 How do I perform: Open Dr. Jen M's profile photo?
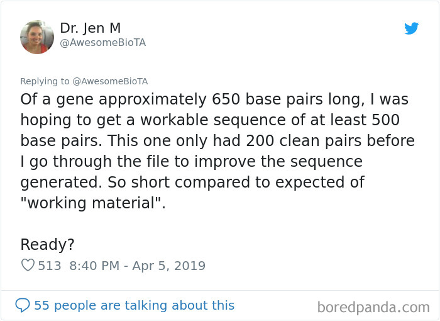(x=37, y=37)
